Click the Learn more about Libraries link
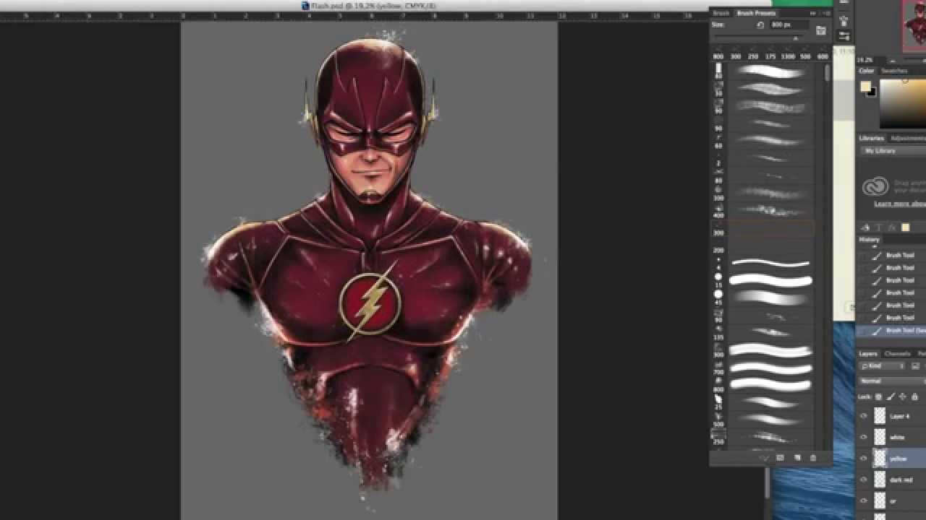The width and height of the screenshot is (926, 520). [900, 204]
